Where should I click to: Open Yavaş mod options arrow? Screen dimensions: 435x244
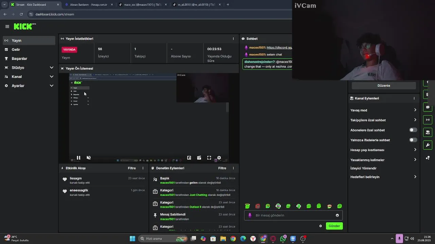(415, 110)
